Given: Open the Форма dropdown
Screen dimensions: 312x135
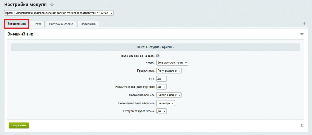Looking at the screenshot, I should [172, 62].
